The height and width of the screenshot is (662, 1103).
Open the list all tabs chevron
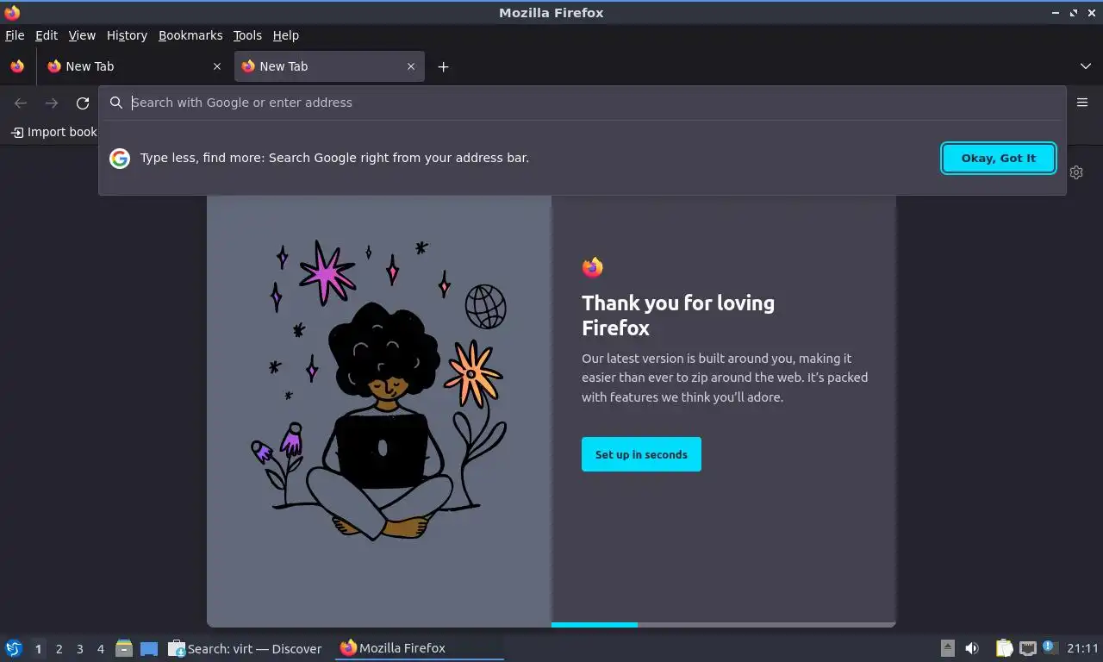[1086, 66]
